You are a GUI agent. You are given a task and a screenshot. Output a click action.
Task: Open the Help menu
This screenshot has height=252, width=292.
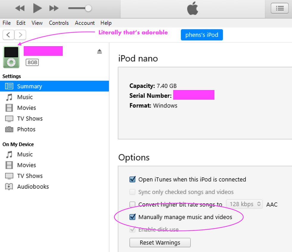tap(106, 23)
